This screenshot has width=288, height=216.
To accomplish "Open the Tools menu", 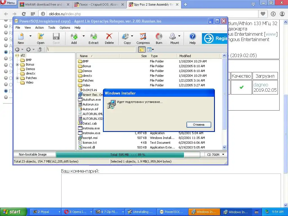I will coord(52,28).
